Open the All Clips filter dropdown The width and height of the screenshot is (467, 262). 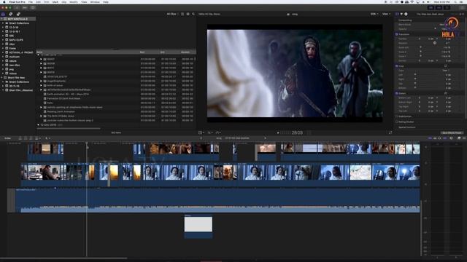pos(172,14)
